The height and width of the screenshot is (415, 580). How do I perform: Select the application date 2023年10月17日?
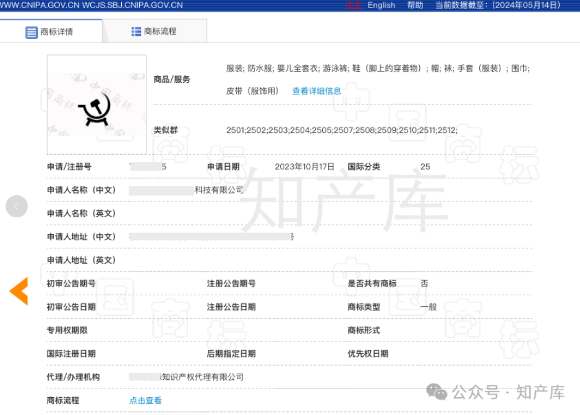(x=304, y=167)
